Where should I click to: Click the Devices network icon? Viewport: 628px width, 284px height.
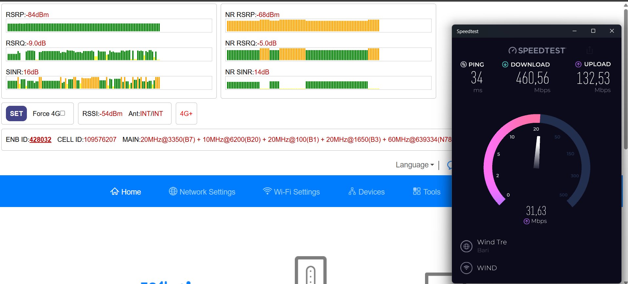tap(352, 191)
